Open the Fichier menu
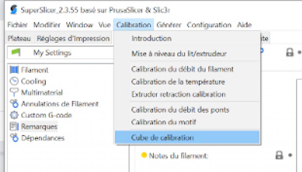The width and height of the screenshot is (302, 172). click(17, 25)
